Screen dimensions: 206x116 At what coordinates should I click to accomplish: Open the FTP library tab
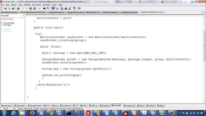click(x=75, y=106)
